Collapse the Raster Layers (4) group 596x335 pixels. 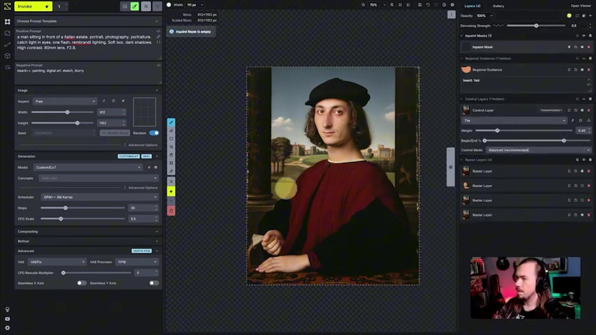pyautogui.click(x=462, y=160)
